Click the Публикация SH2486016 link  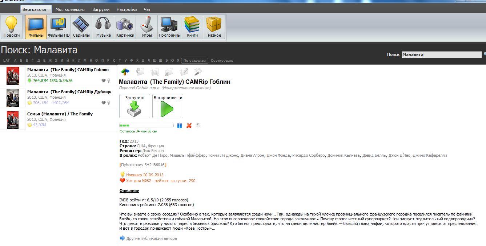point(143,165)
